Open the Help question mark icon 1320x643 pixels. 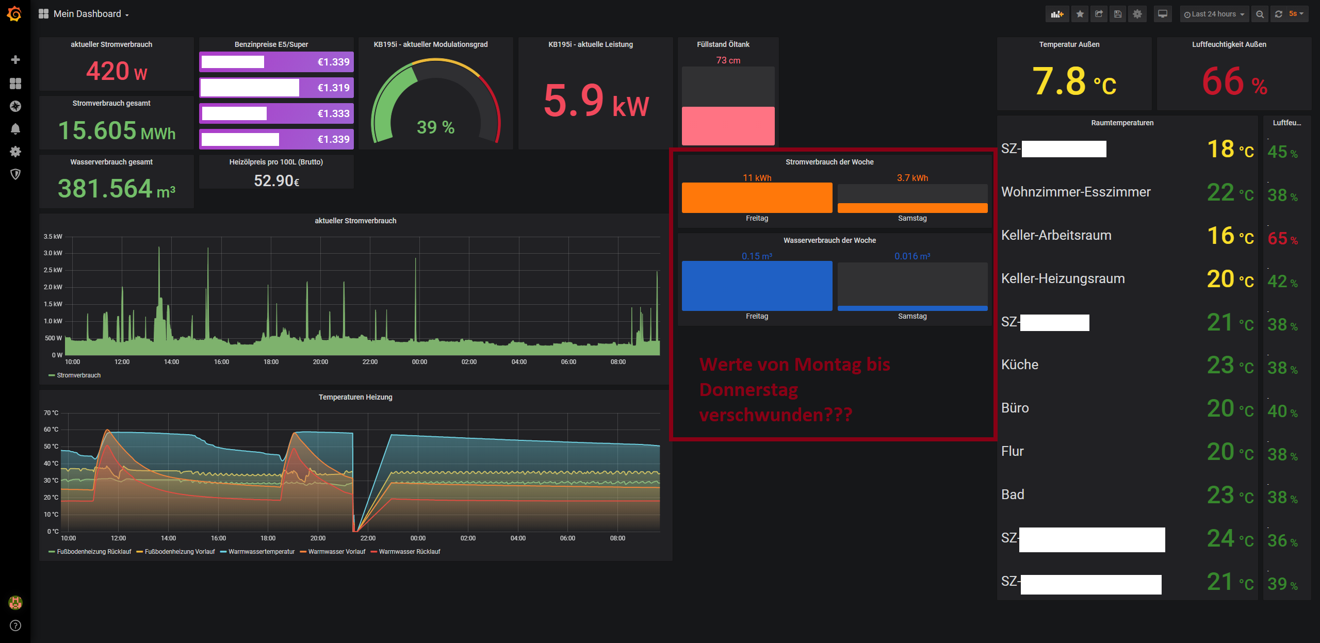click(x=15, y=625)
